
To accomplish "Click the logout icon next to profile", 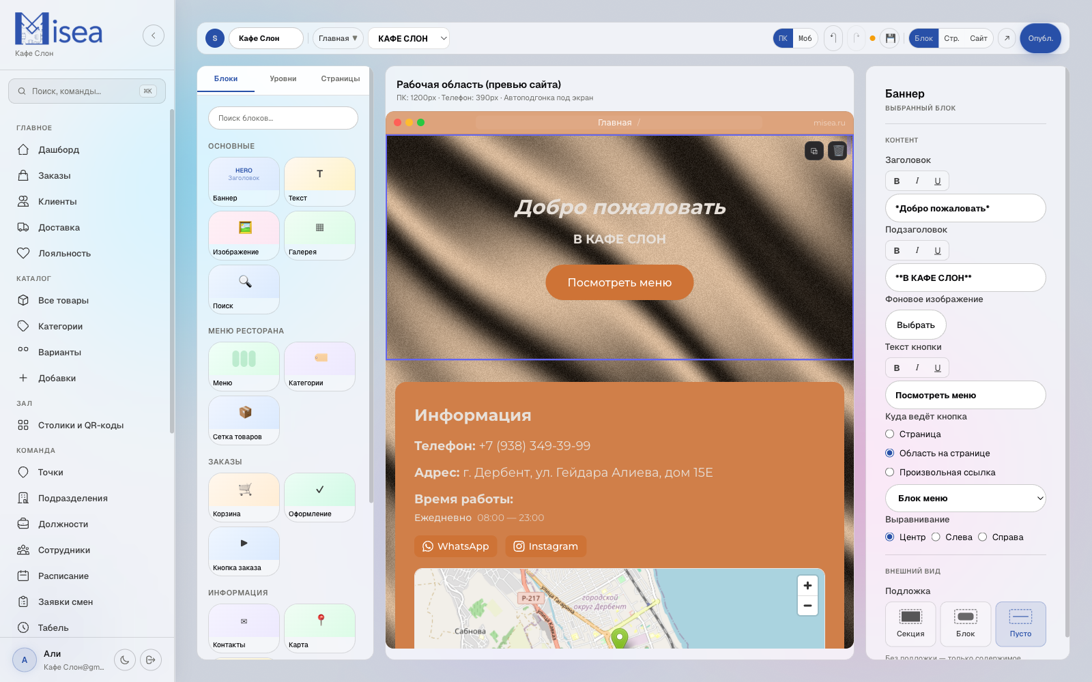I will click(x=151, y=659).
